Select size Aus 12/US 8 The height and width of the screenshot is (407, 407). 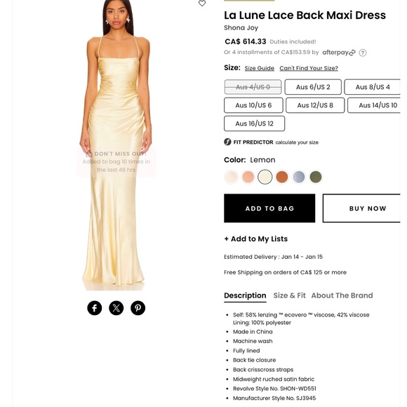tap(315, 105)
